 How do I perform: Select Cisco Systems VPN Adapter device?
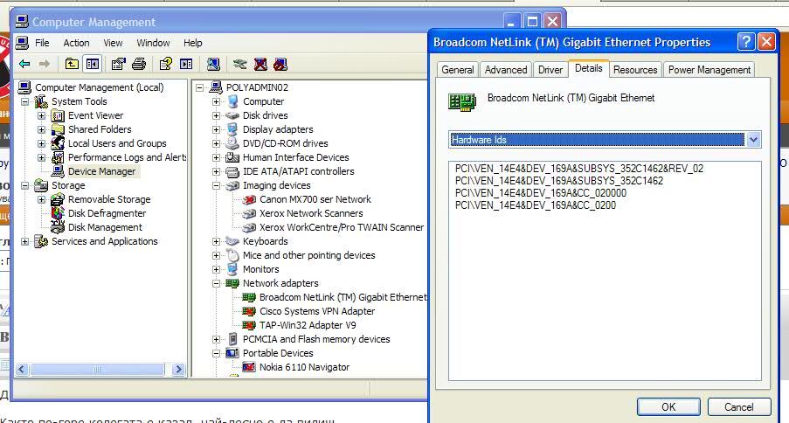[316, 311]
